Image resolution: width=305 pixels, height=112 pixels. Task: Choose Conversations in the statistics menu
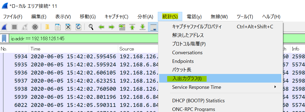coord(187,53)
